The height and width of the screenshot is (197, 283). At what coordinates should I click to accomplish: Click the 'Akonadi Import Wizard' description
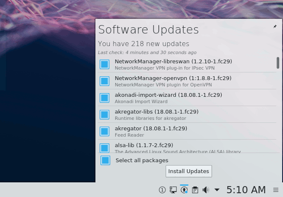click(141, 102)
